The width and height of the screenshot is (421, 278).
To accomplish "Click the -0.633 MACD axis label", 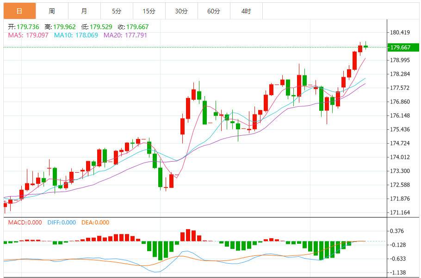I will [x=398, y=259].
